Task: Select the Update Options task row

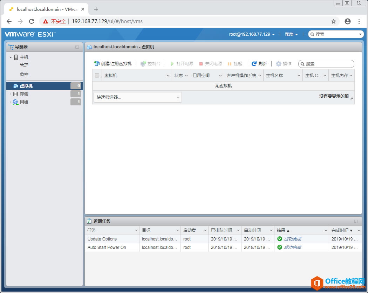Action: 223,239
